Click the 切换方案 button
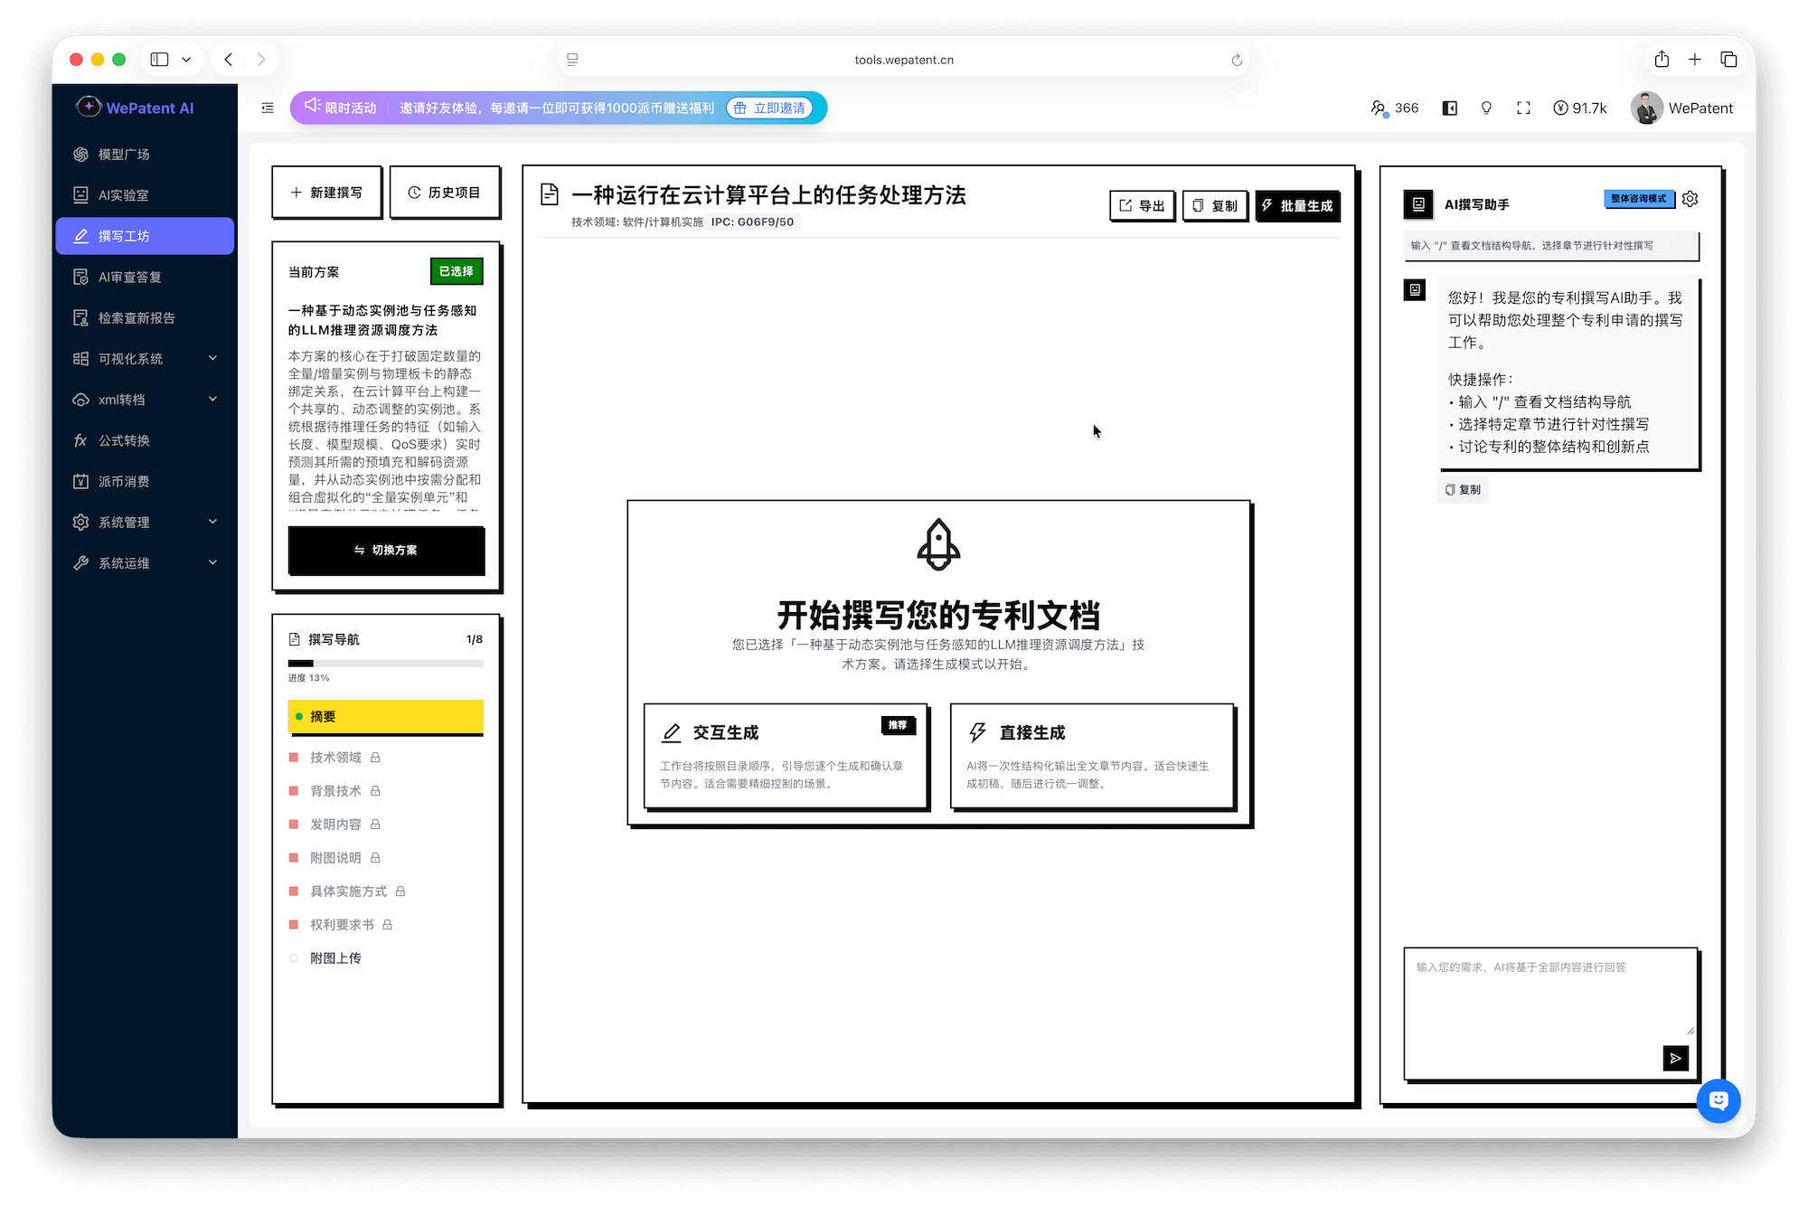Viewport: 1808px width, 1207px height. point(386,551)
